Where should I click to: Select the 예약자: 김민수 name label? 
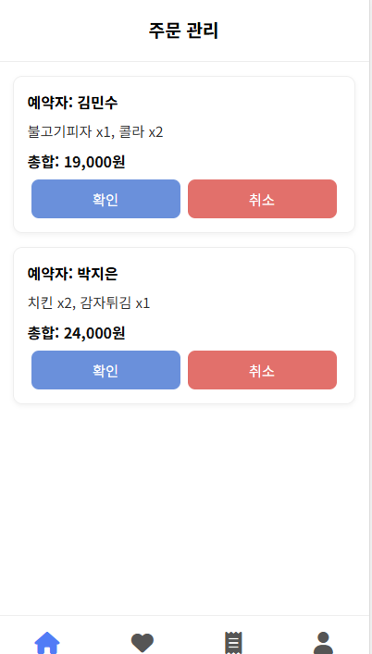[x=72, y=103]
